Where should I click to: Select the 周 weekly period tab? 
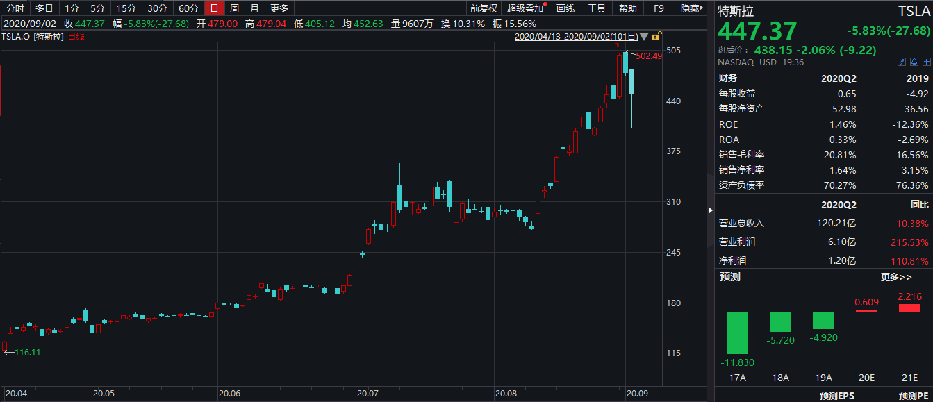click(234, 8)
